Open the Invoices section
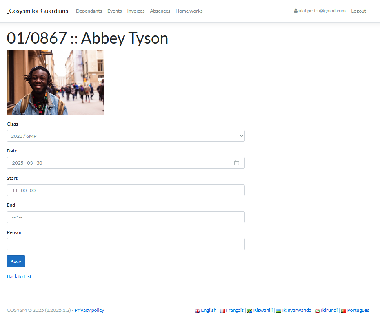This screenshot has height=318, width=380. [x=136, y=11]
